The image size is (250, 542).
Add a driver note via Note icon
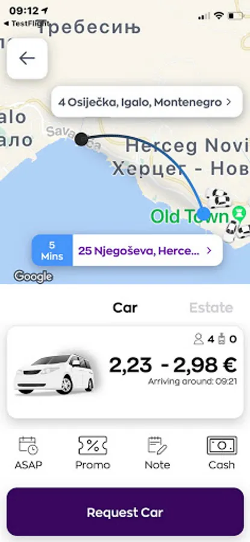coord(157,446)
